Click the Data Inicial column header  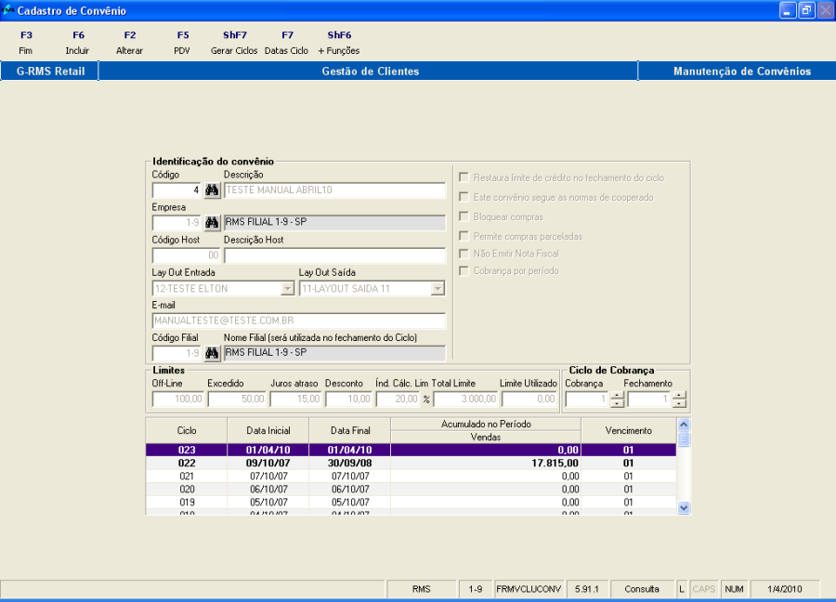268,430
